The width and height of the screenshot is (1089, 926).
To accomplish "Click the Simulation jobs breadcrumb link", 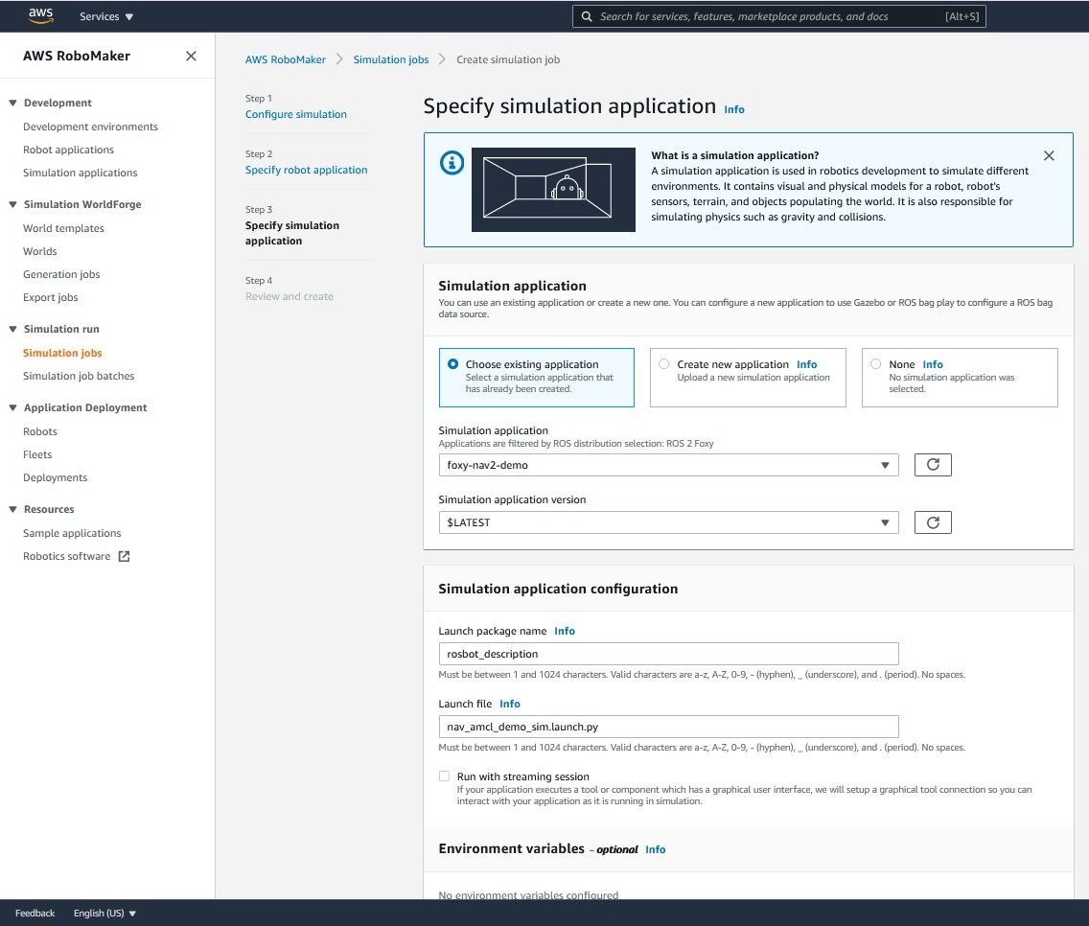I will tap(391, 59).
